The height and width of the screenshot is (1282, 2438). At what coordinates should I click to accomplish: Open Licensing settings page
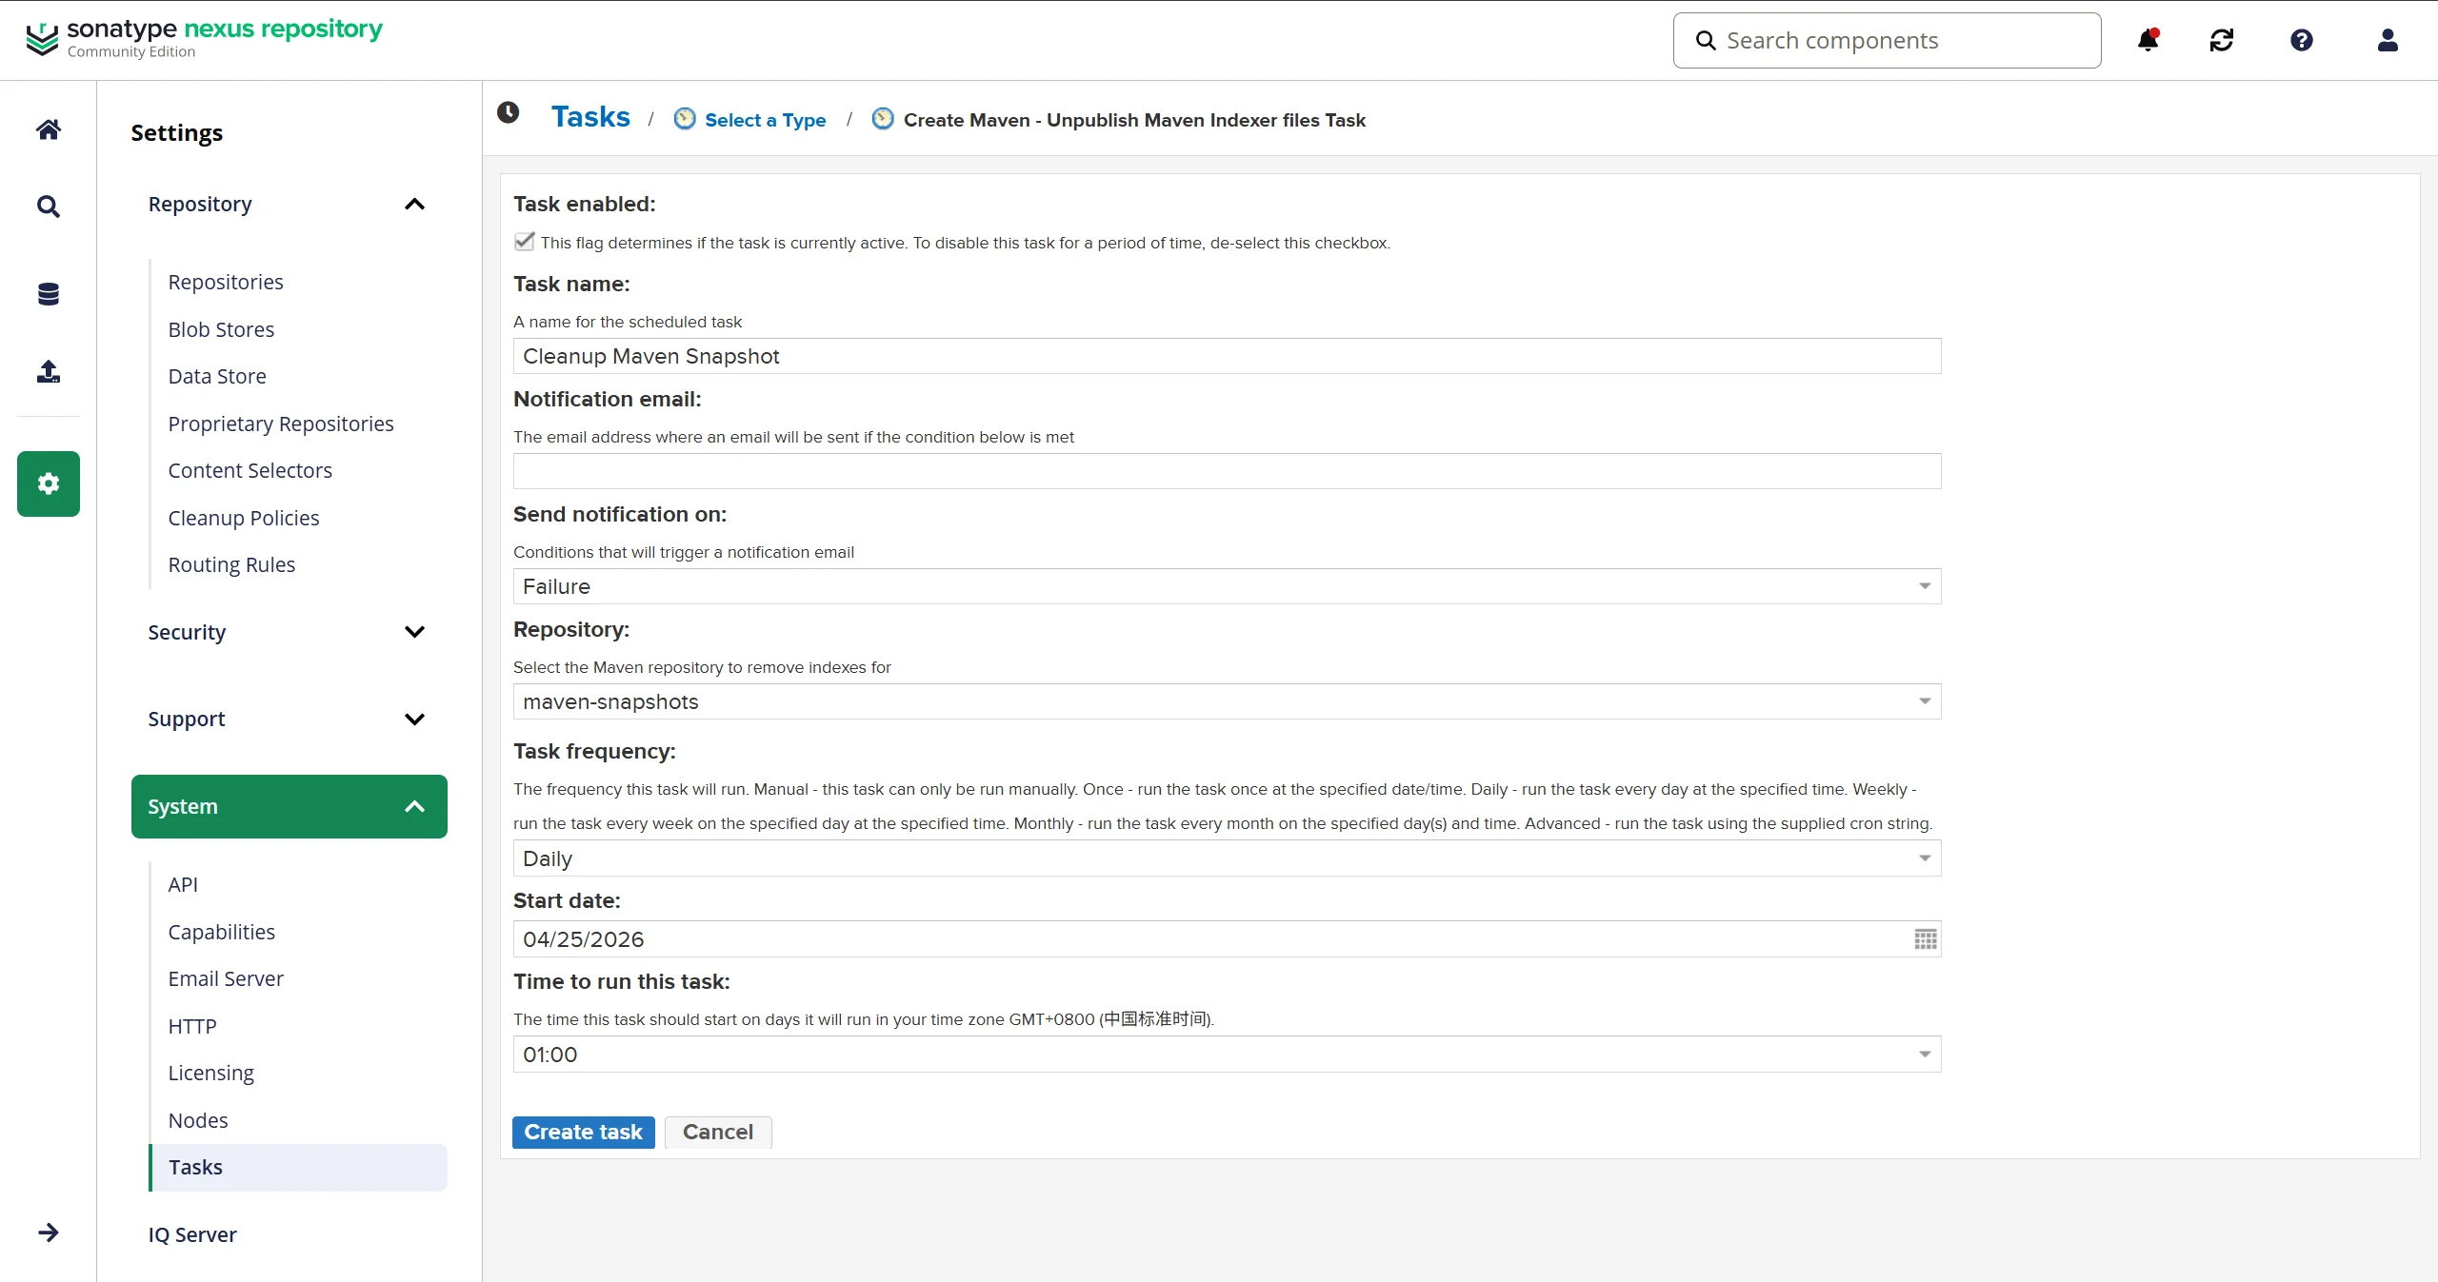coord(210,1074)
